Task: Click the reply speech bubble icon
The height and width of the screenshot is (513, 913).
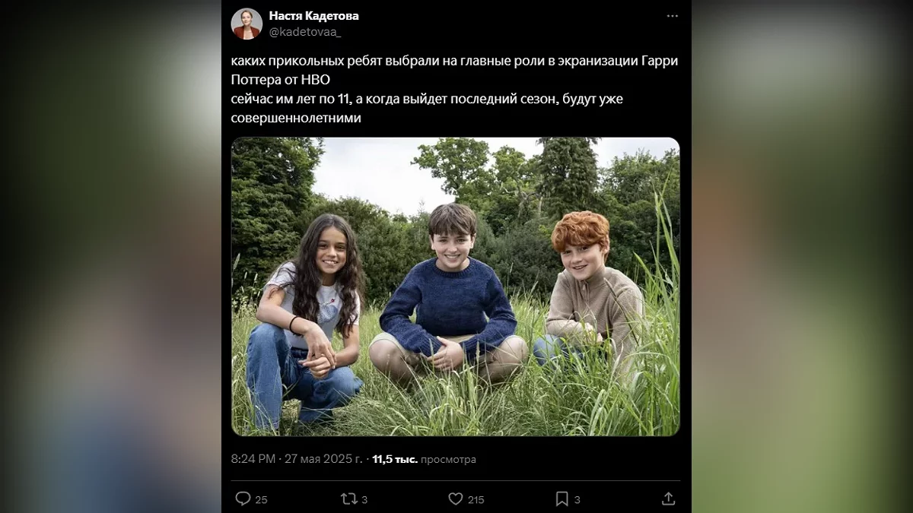Action: click(243, 499)
